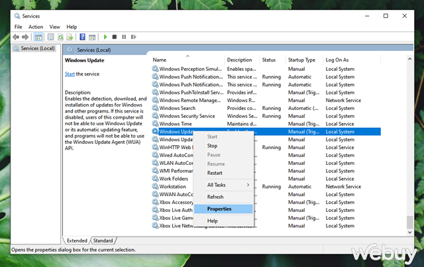Screen dimensions: 424x267
Task: Choose Refresh in the context menu
Action: [x=223, y=197]
